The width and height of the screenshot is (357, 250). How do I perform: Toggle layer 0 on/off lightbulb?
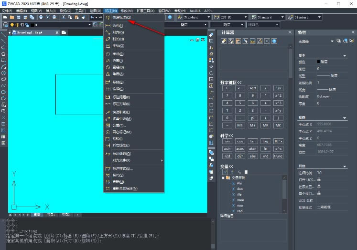pos(12,25)
